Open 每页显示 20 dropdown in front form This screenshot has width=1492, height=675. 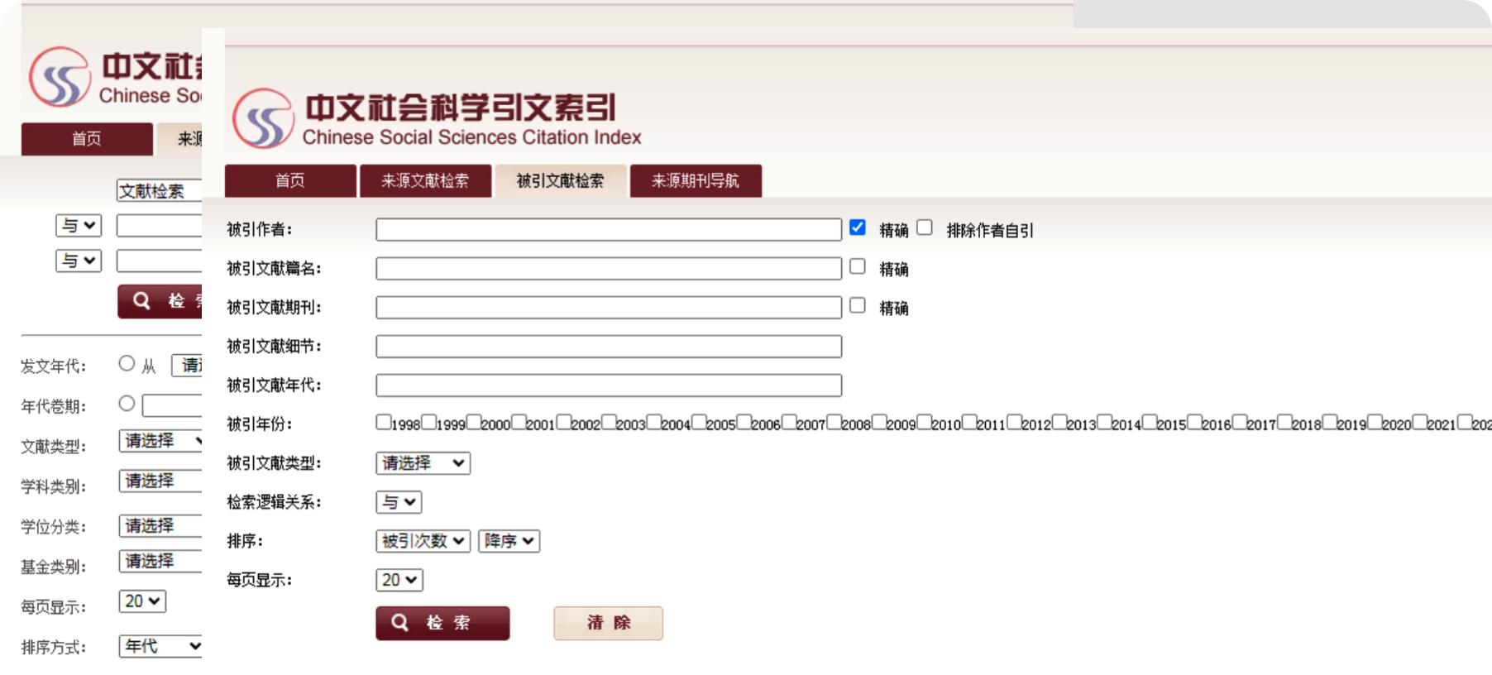coord(399,580)
